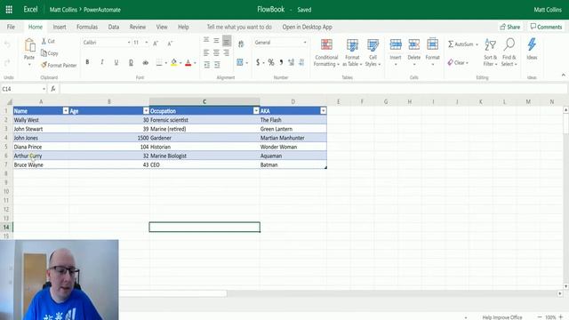Click Help Improve Office link
Viewport: 569px width, 320px height.
pos(501,317)
